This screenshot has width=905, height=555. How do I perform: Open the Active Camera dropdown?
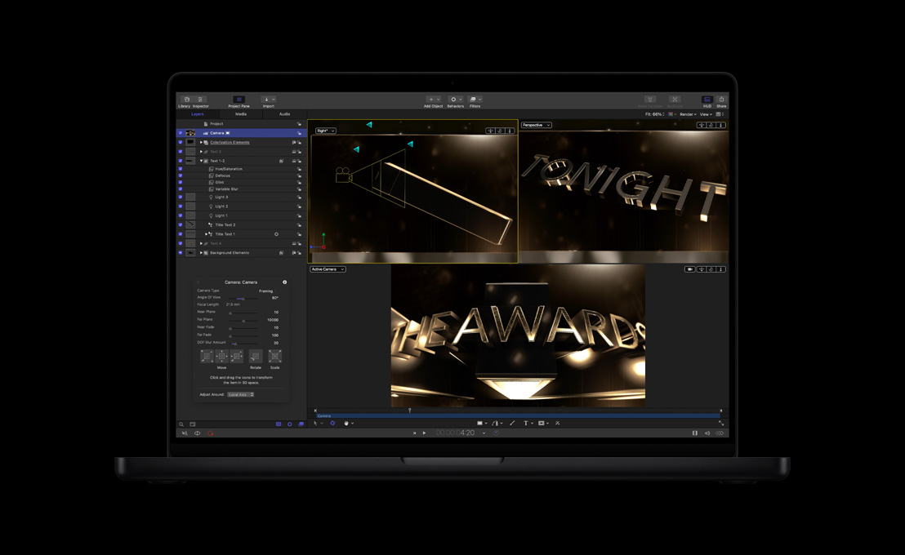(x=327, y=269)
